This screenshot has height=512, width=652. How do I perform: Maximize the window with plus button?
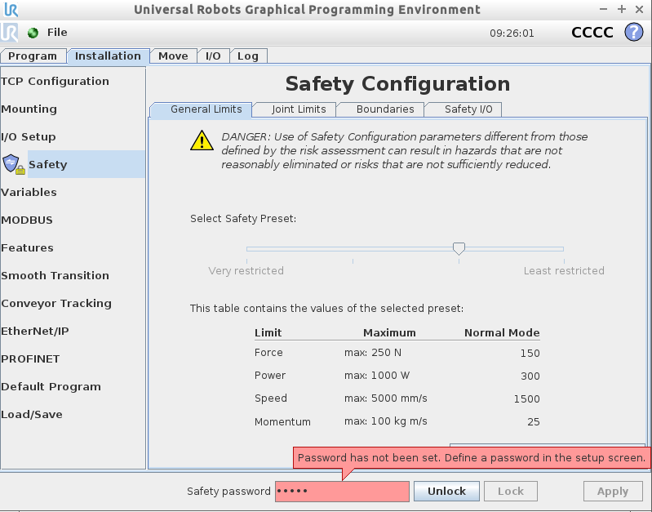(622, 9)
